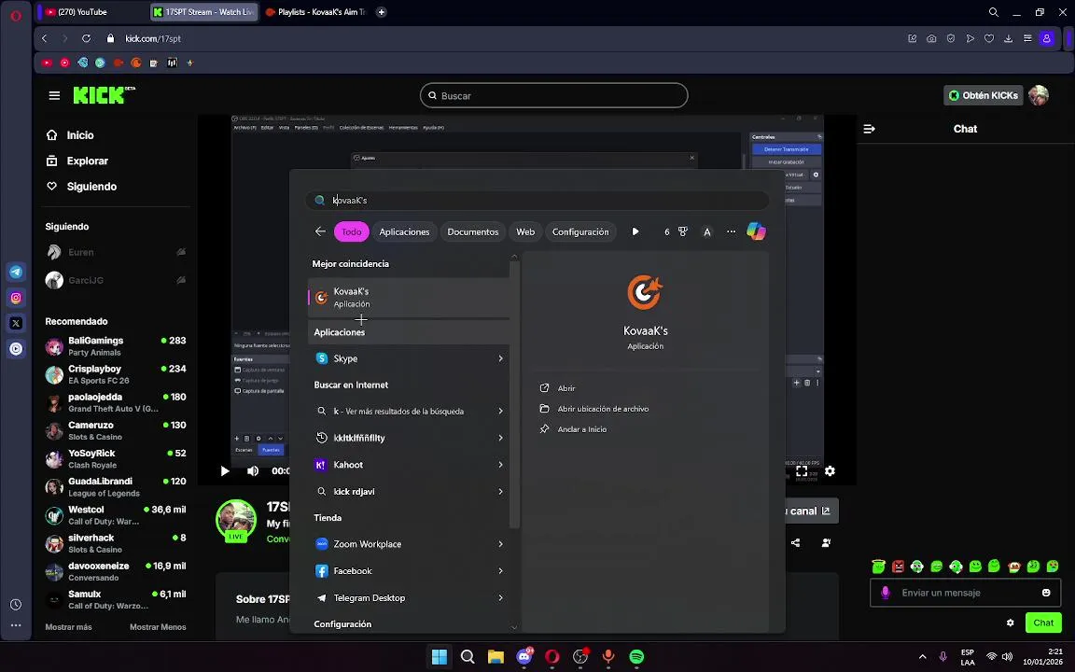Open the Explorar section
Screen dimensions: 1075x672
[x=77, y=161]
